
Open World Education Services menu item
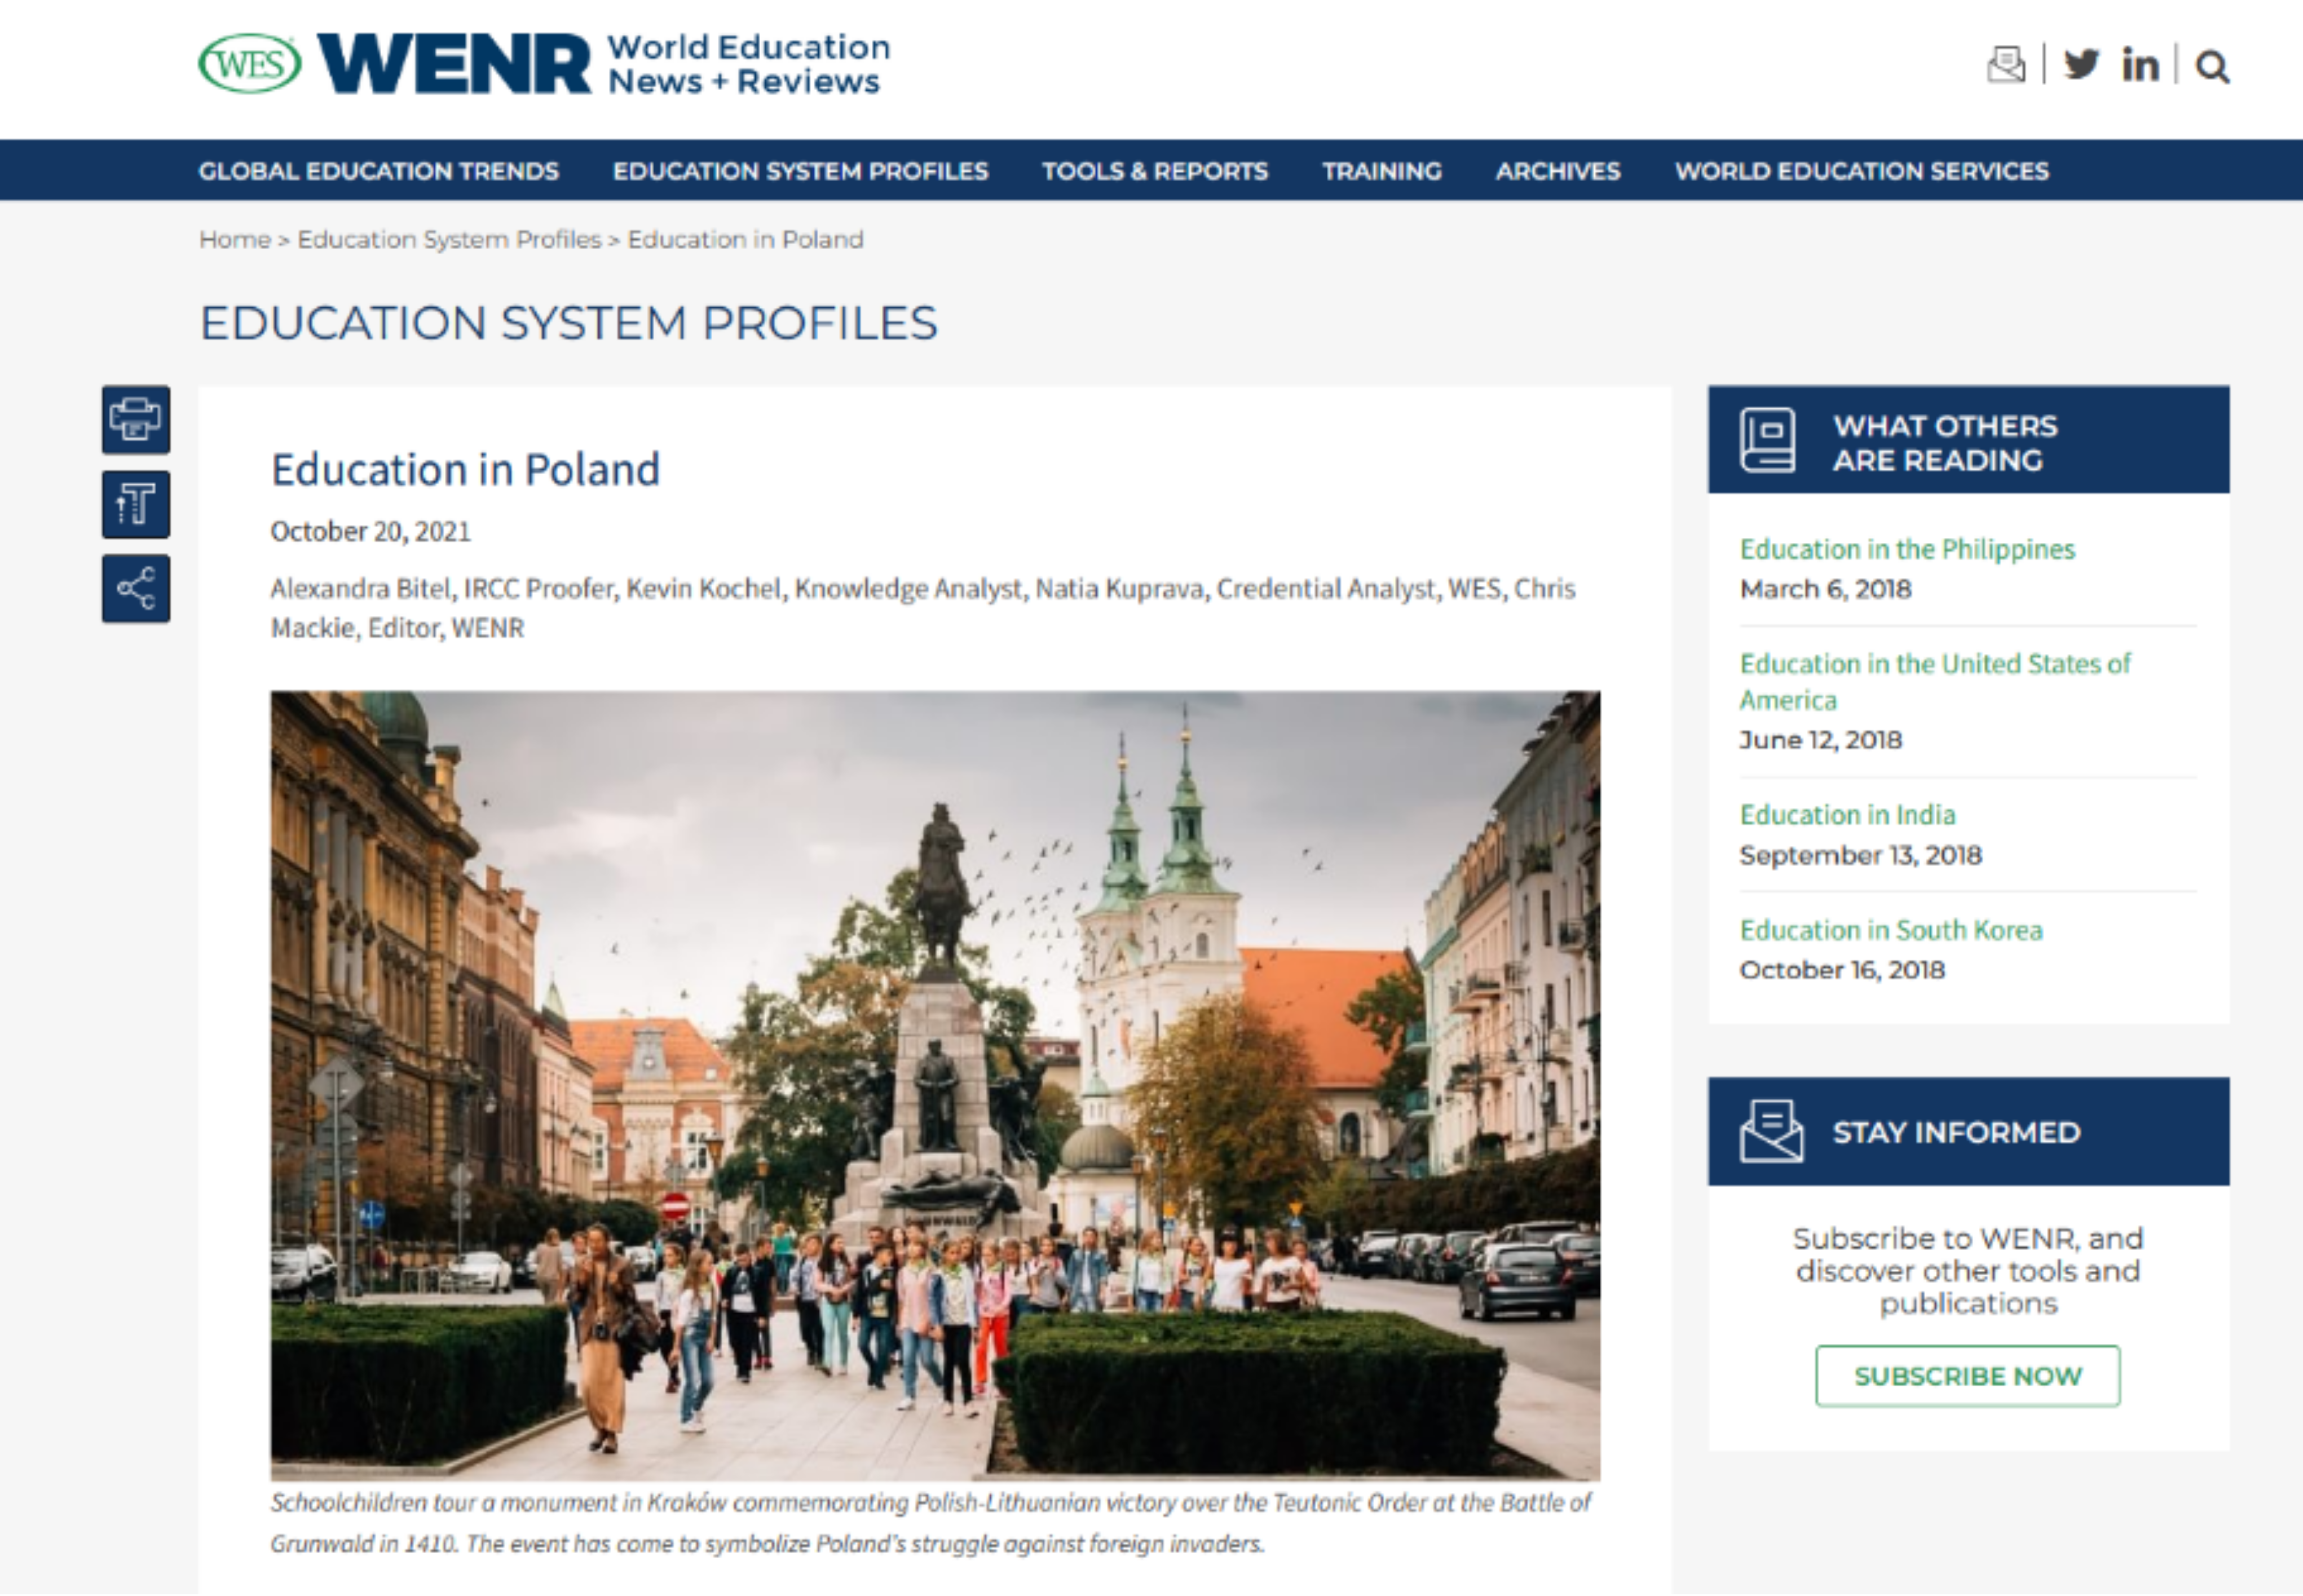point(1862,171)
